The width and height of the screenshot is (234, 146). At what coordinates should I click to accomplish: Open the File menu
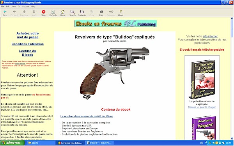[3, 7]
